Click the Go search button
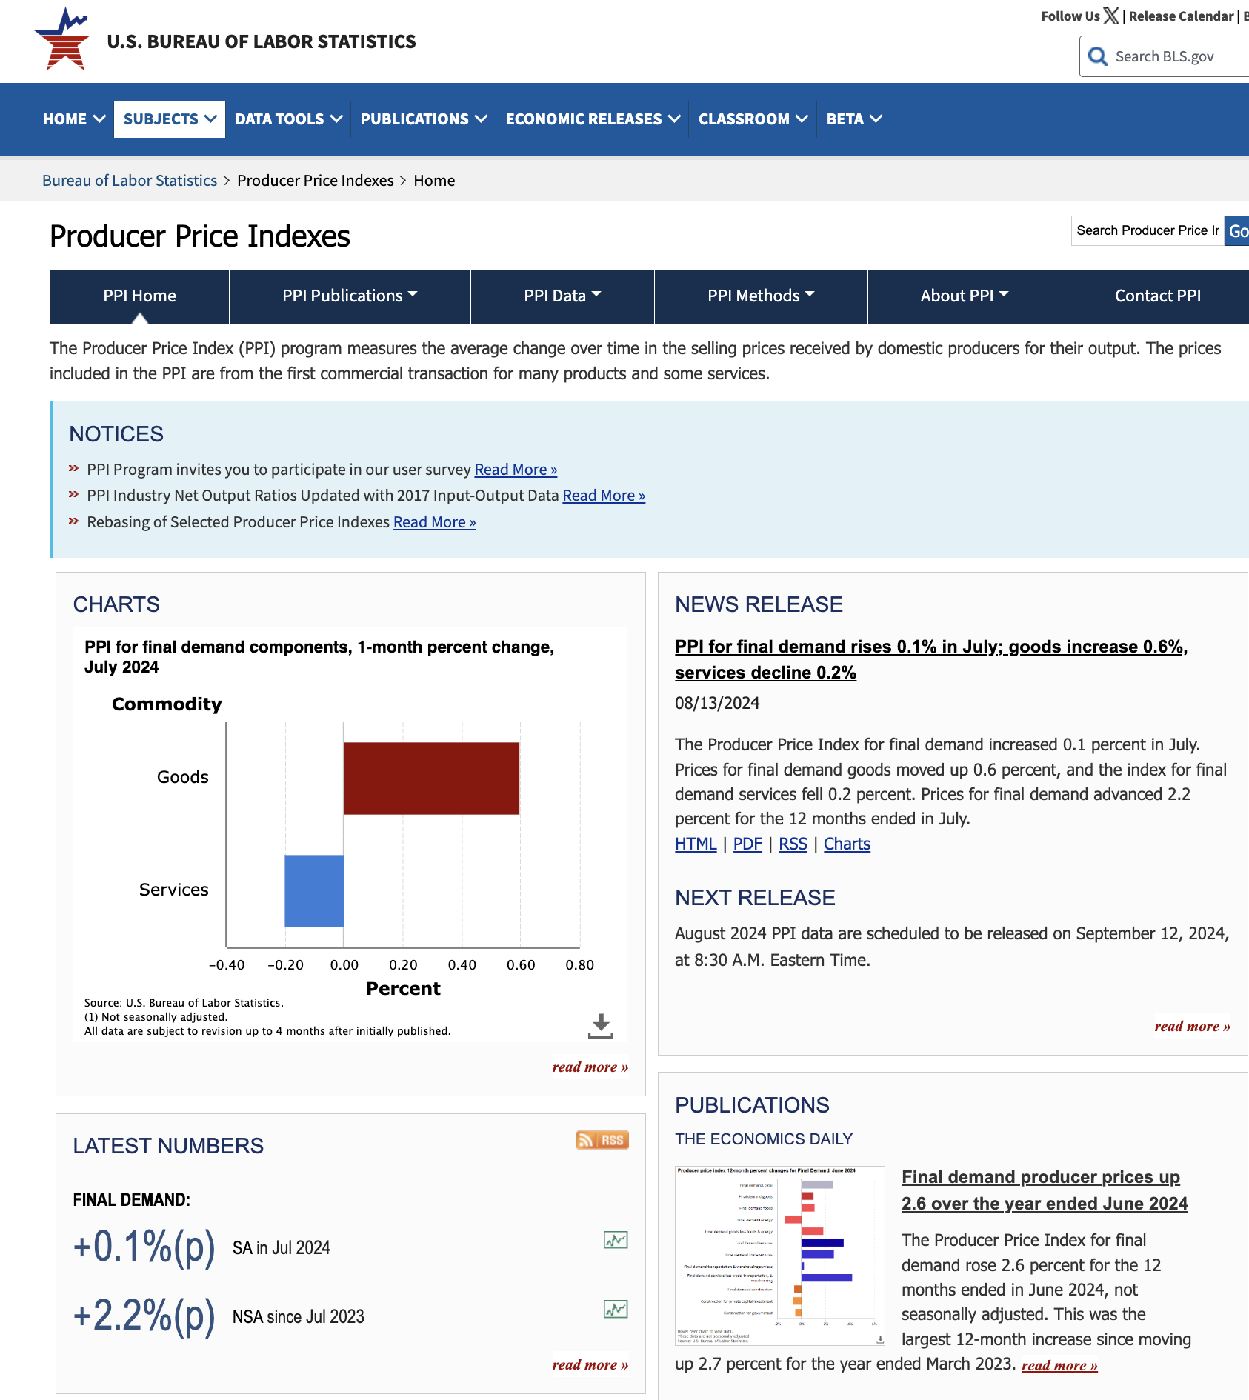This screenshot has width=1249, height=1400. (1237, 231)
